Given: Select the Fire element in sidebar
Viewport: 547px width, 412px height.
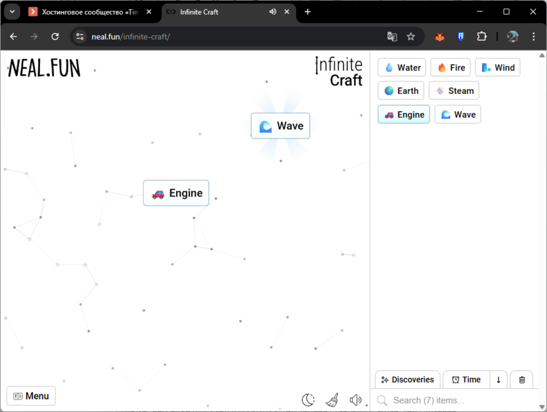Looking at the screenshot, I should [x=451, y=67].
